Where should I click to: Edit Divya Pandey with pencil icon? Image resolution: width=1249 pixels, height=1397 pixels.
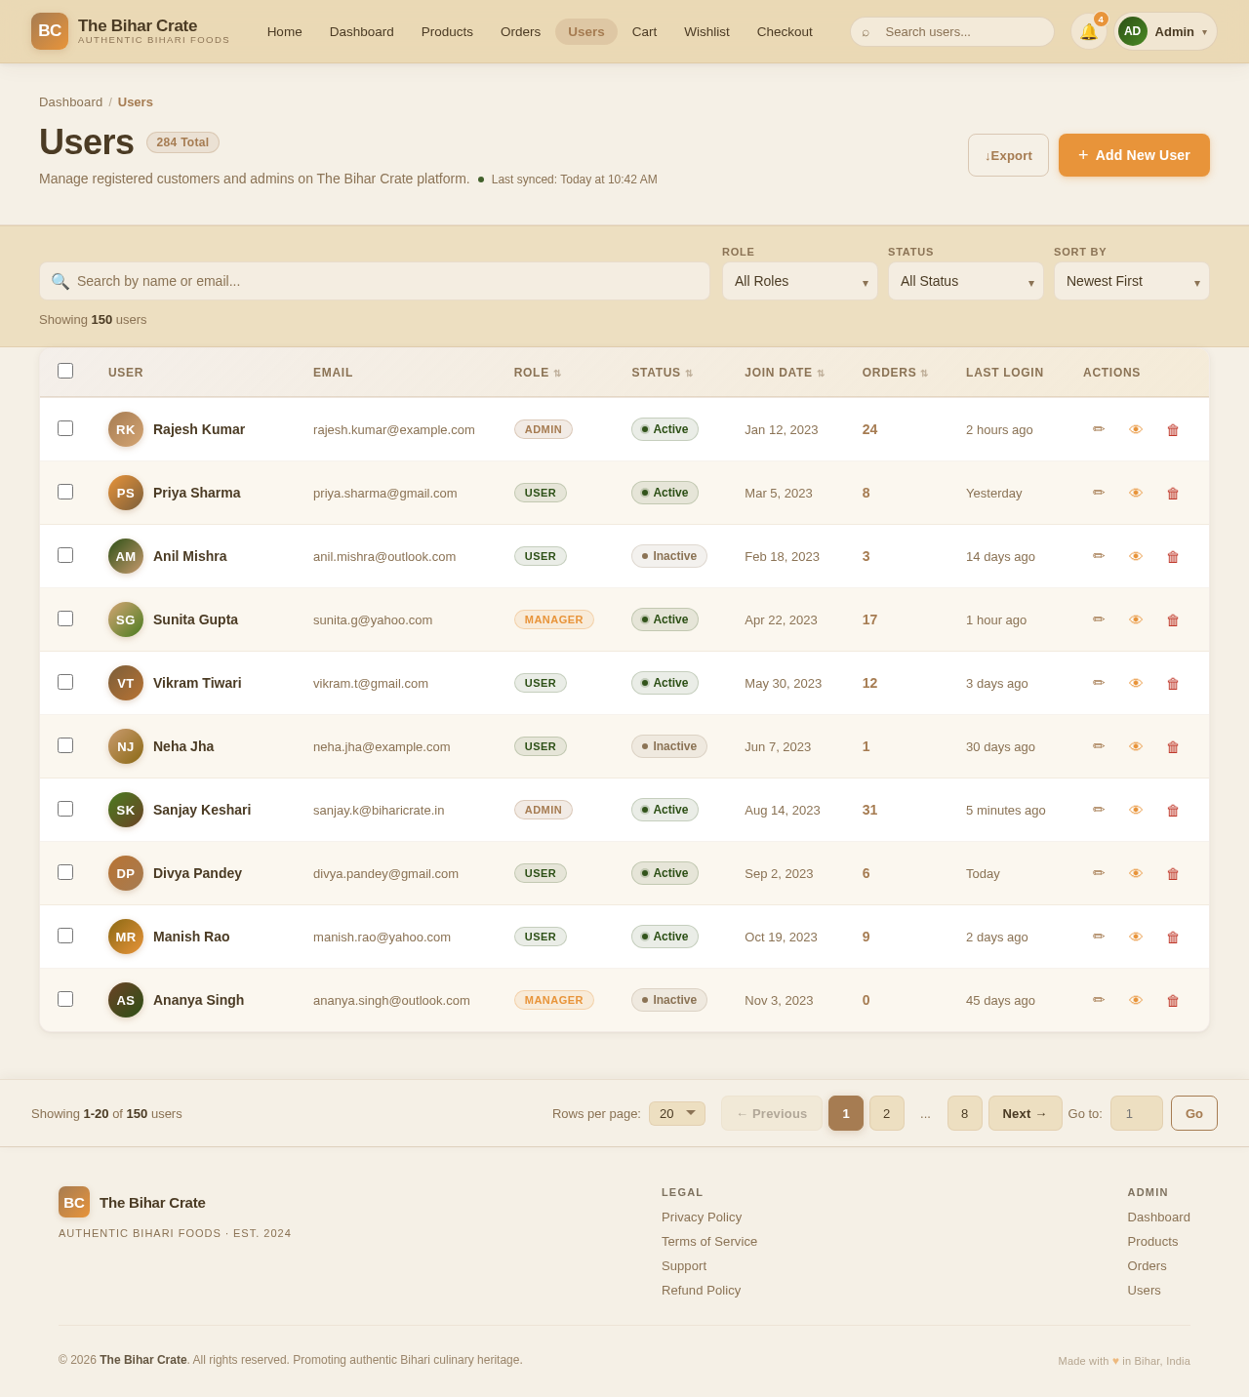(1099, 873)
